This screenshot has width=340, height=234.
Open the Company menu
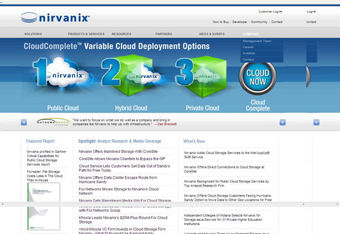(251, 34)
